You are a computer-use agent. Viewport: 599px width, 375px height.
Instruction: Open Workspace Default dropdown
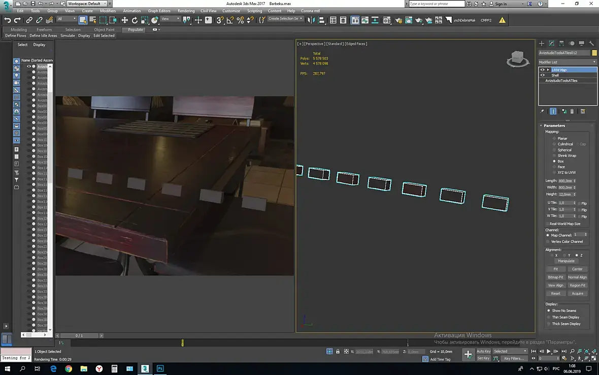(87, 4)
